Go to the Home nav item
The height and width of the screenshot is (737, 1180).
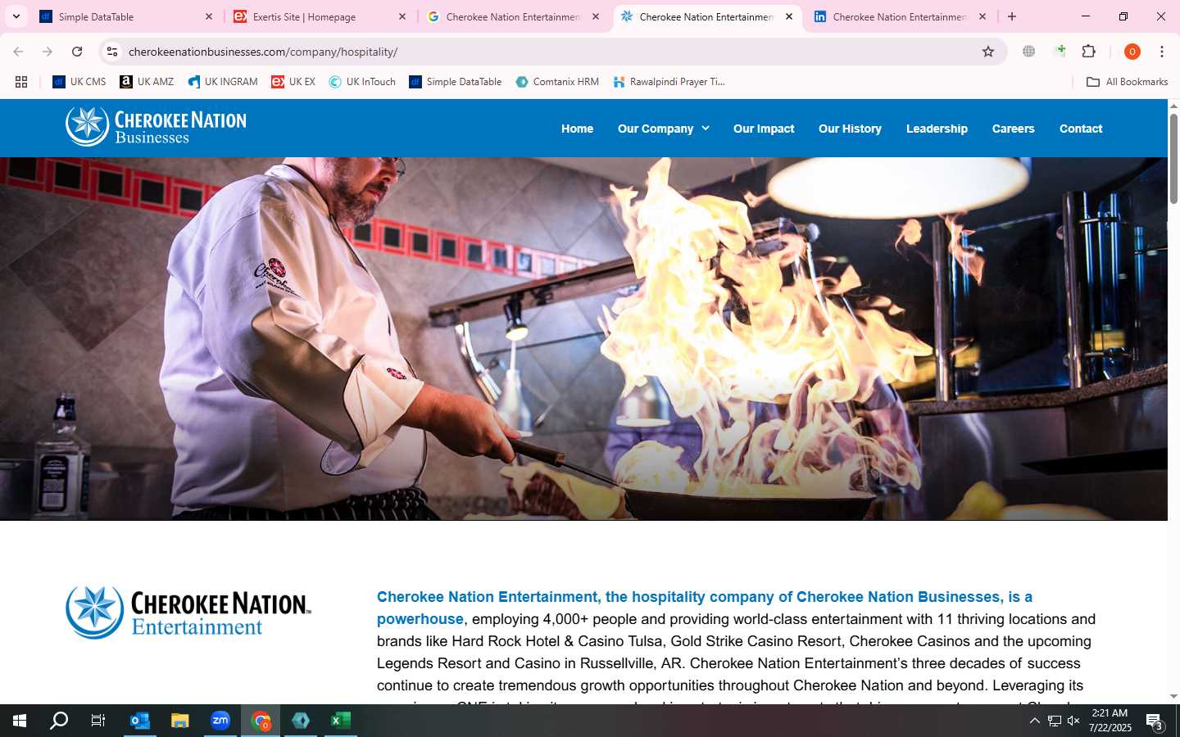pyautogui.click(x=577, y=129)
